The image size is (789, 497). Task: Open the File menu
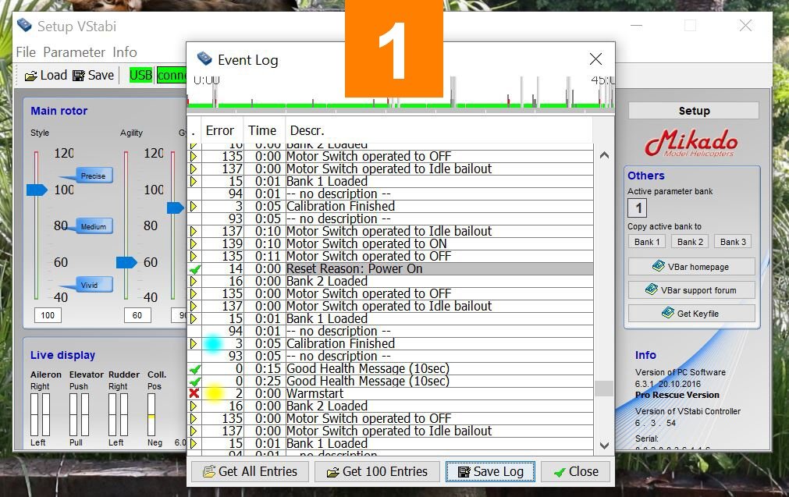pyautogui.click(x=26, y=52)
